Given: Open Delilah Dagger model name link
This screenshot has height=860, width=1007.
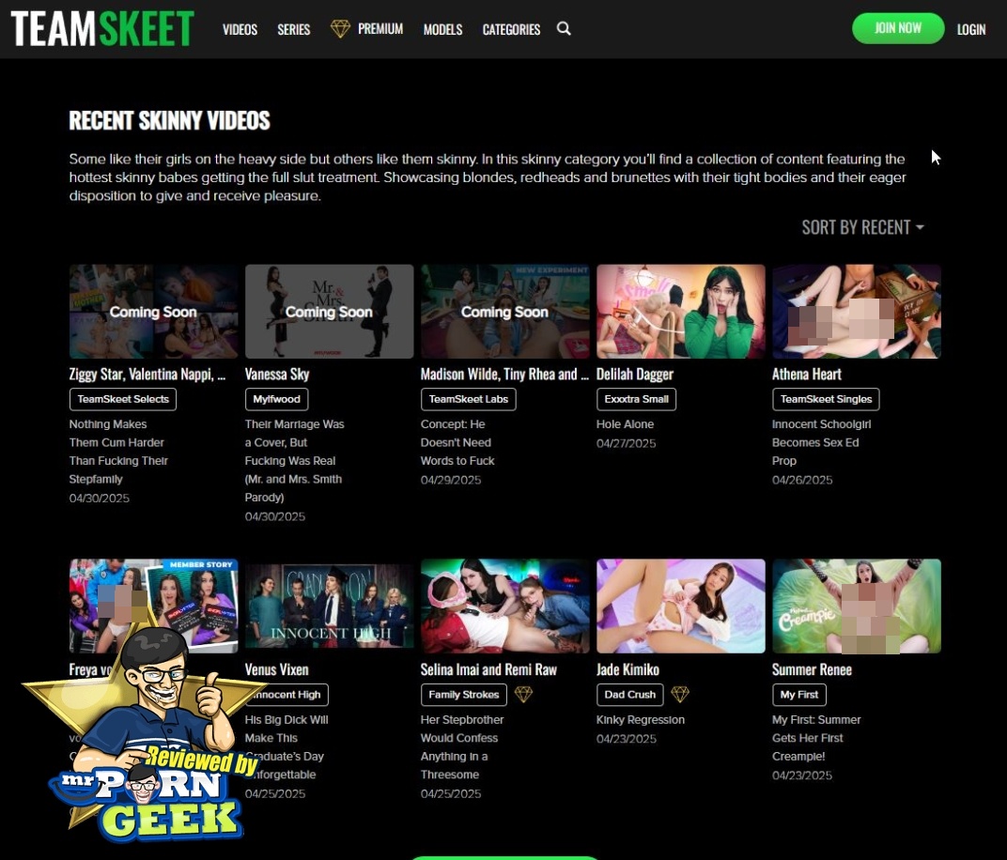Looking at the screenshot, I should coord(635,374).
